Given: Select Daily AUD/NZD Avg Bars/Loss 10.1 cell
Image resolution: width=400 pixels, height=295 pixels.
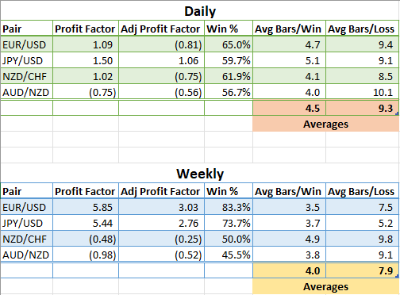Looking at the screenshot, I should [362, 92].
